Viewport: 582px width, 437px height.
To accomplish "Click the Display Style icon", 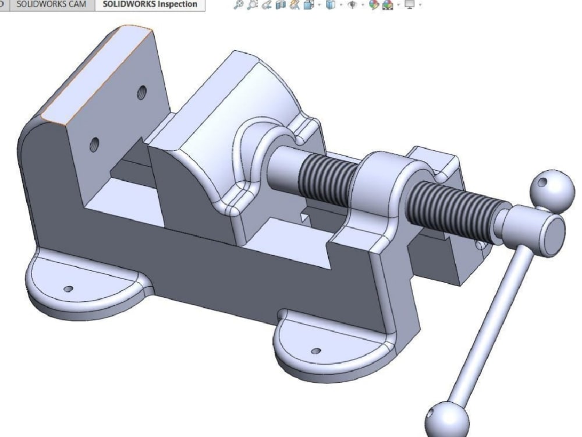I will coord(331,6).
